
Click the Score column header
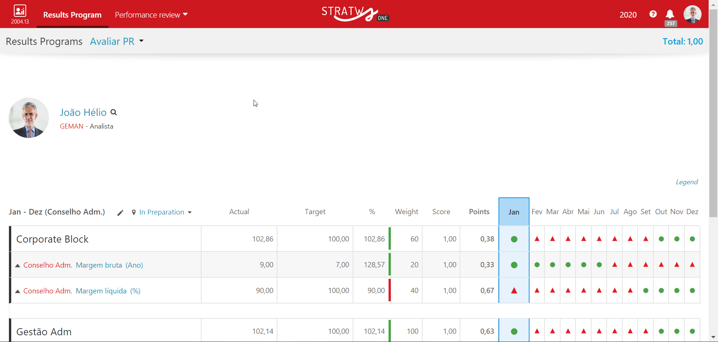tap(441, 212)
